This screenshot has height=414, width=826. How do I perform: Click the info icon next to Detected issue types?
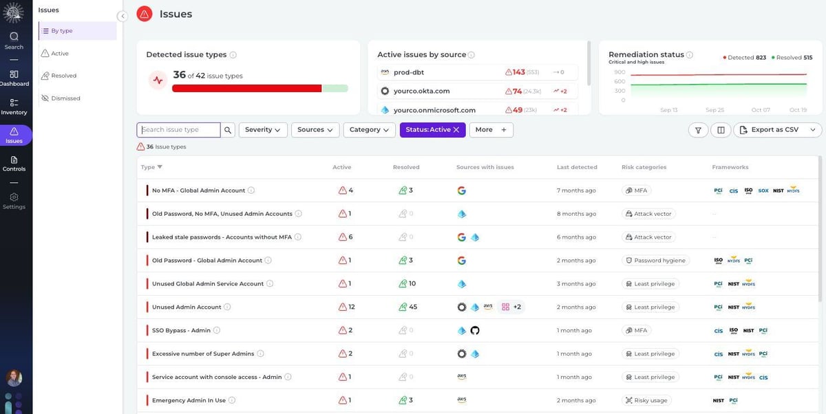click(233, 55)
